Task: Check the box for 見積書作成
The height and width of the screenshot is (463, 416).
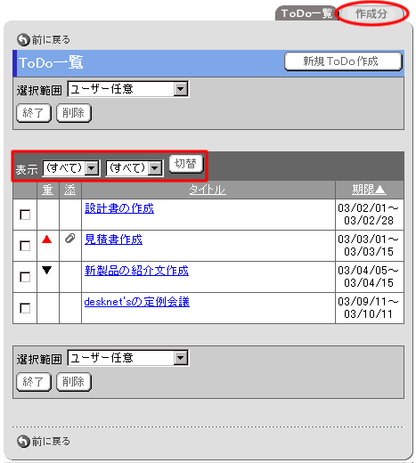Action: [25, 246]
